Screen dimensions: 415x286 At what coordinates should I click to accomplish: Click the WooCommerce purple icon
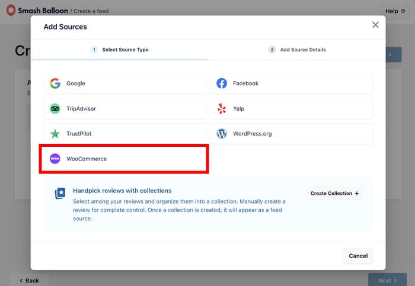coord(55,159)
